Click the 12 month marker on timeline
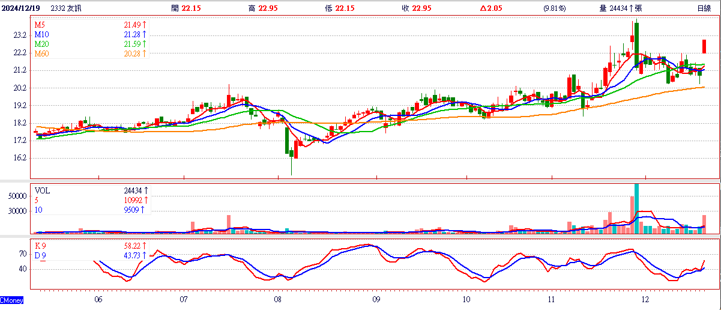This screenshot has height=310, width=721. tap(645, 299)
